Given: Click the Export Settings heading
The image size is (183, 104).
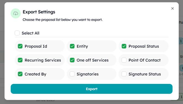Looking at the screenshot, I should tap(39, 12).
